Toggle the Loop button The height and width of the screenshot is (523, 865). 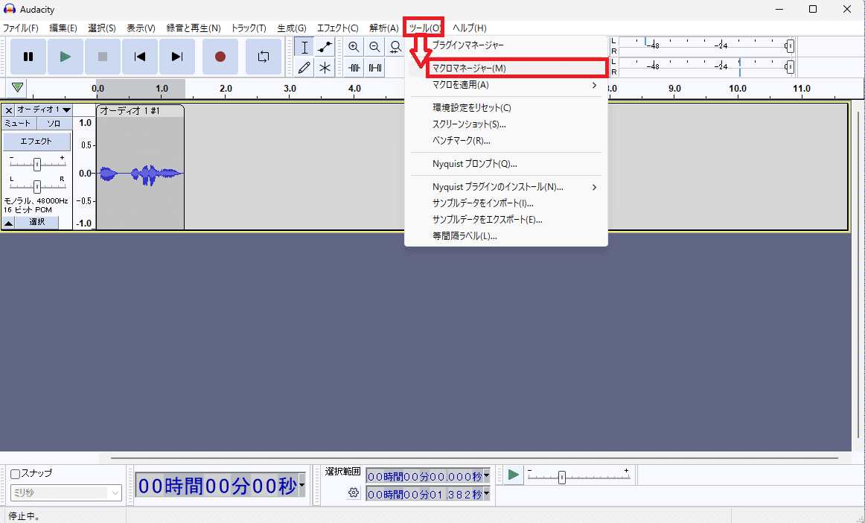click(x=263, y=57)
